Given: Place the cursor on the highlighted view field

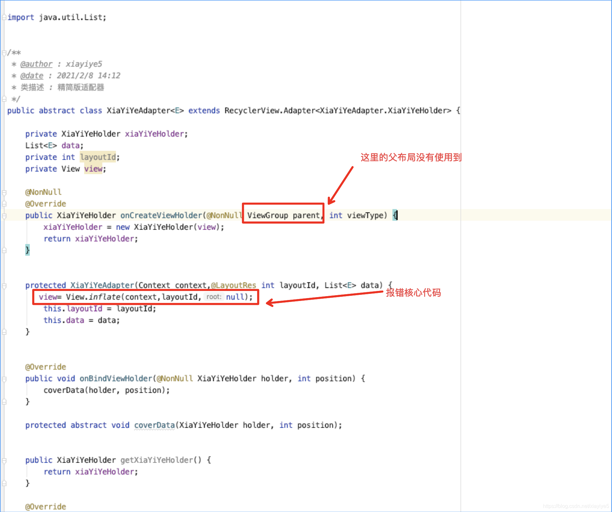Looking at the screenshot, I should 93,169.
